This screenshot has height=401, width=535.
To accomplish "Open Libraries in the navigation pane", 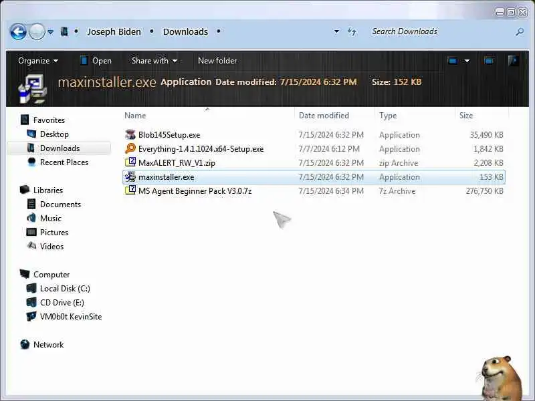I will (x=47, y=190).
